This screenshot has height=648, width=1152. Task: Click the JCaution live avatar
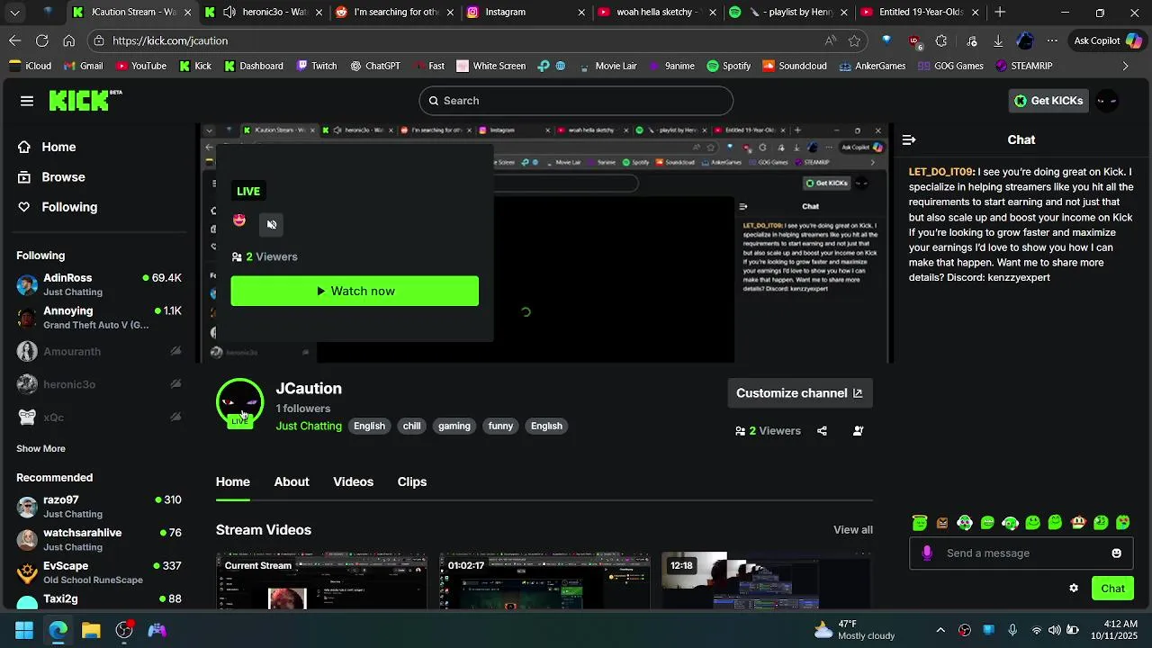[x=239, y=402]
